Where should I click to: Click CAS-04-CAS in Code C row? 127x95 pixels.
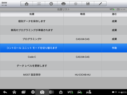tap(83, 57)
